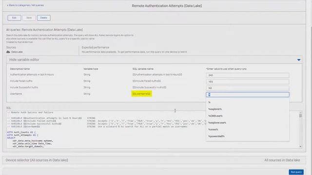
Task: Open the All queries breadcrumb link
Action: (x=38, y=5)
